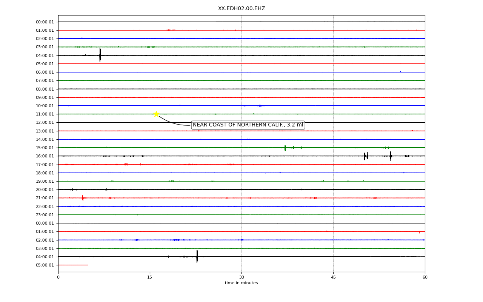
Task: Click the red spike on 21:00:01 trace
Action: coord(83,198)
